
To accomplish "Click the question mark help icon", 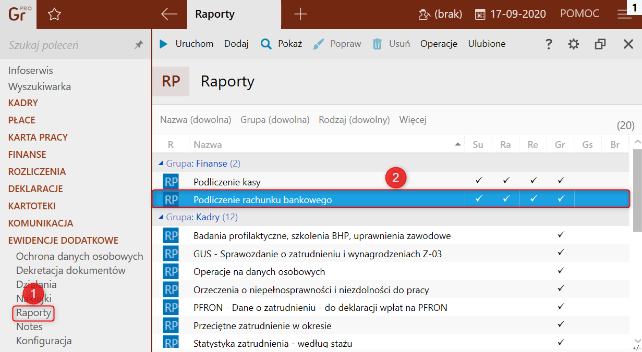I will [x=549, y=44].
